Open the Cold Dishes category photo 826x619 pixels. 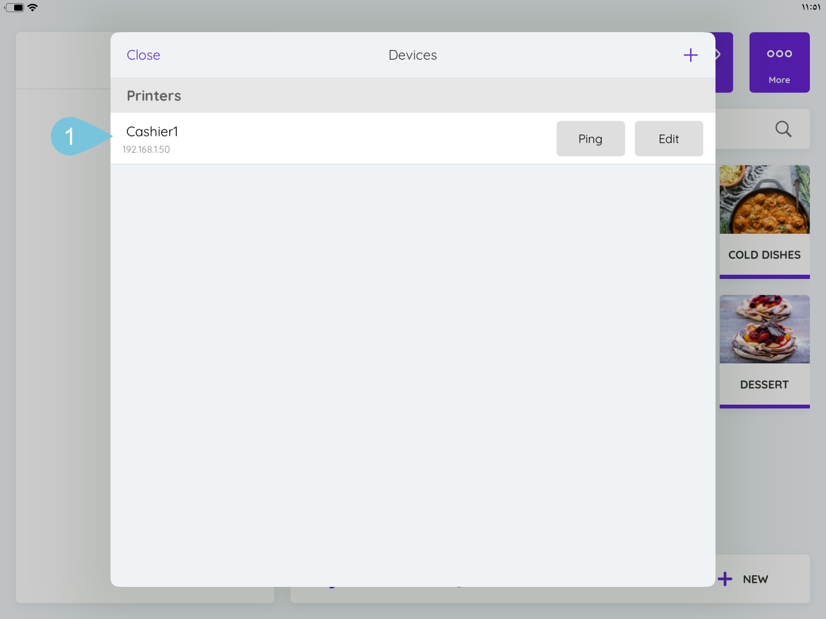click(x=764, y=199)
